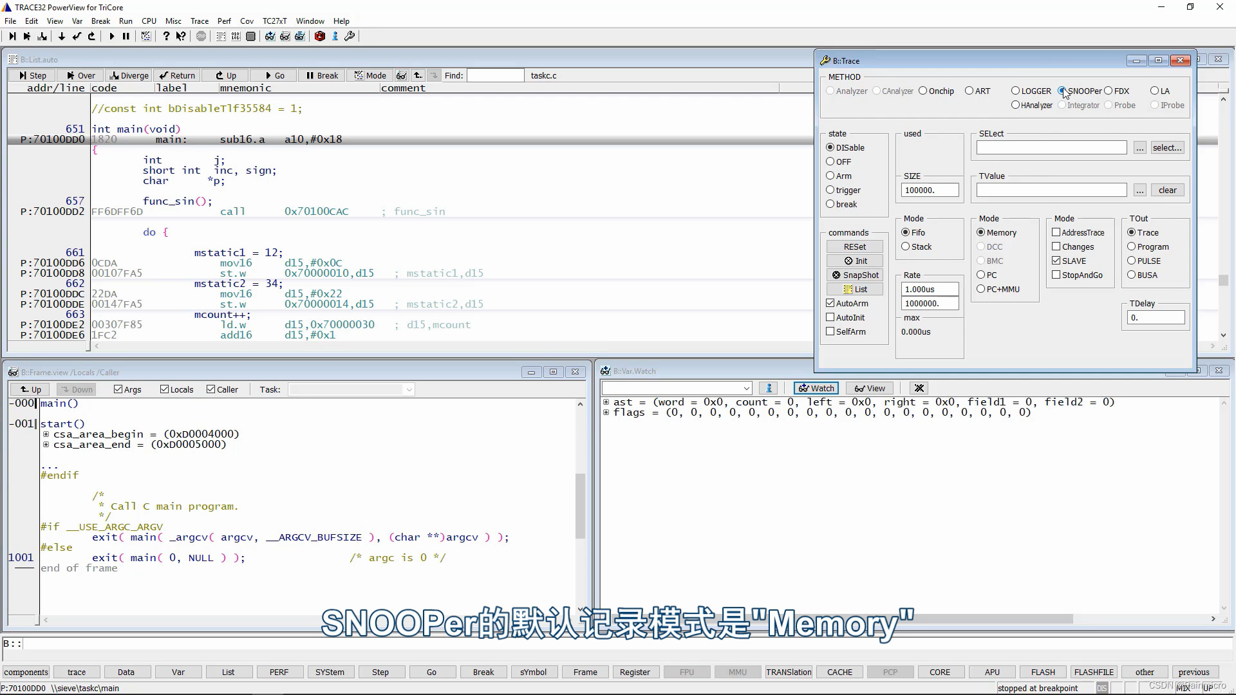Click the blue info icon in main toolbar
Screen dimensions: 1236x695
click(x=335, y=37)
